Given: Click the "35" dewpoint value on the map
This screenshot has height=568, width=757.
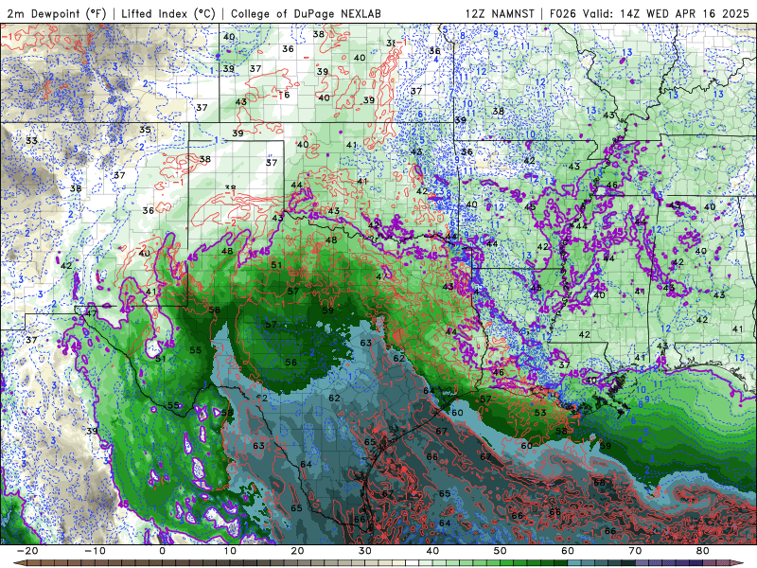Looking at the screenshot, I should (x=145, y=130).
